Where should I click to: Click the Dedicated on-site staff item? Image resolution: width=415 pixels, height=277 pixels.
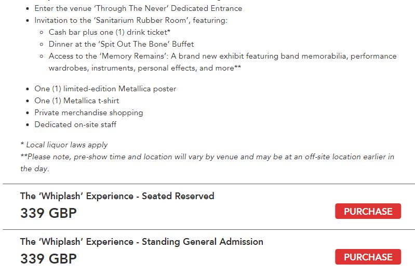(x=75, y=124)
